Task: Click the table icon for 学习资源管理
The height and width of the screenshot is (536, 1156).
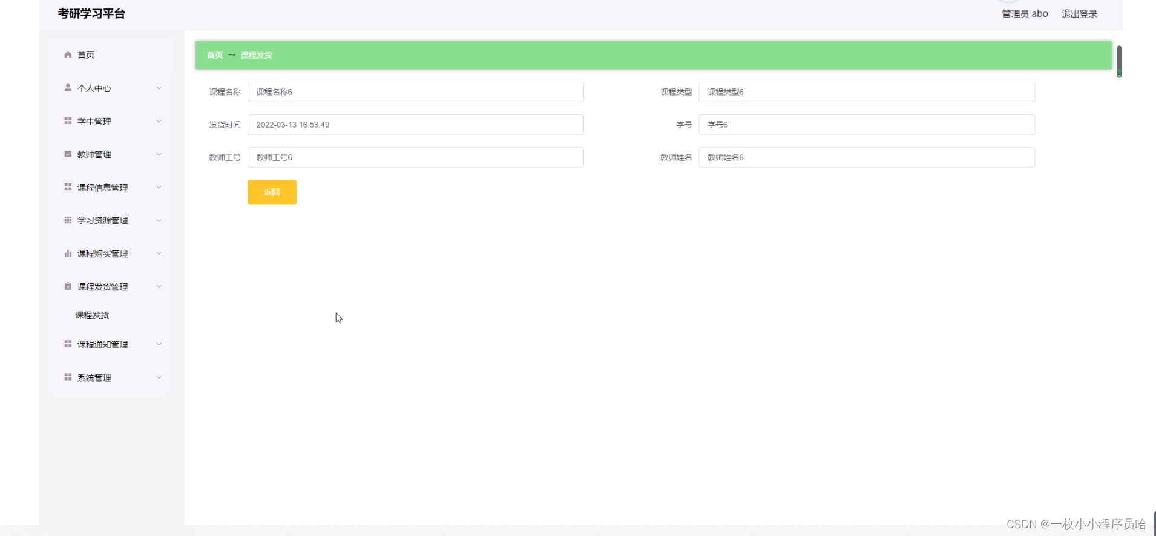Action: click(68, 220)
